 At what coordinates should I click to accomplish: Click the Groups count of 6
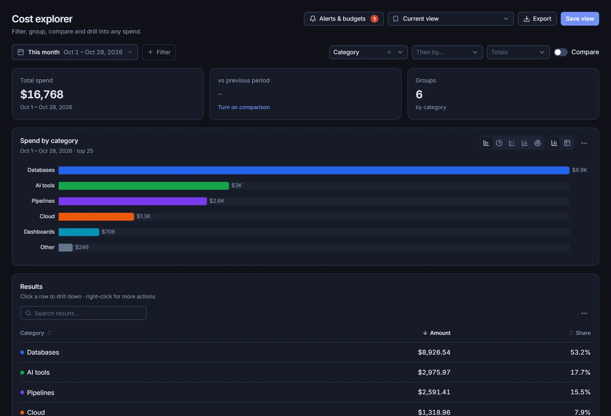[x=419, y=94]
